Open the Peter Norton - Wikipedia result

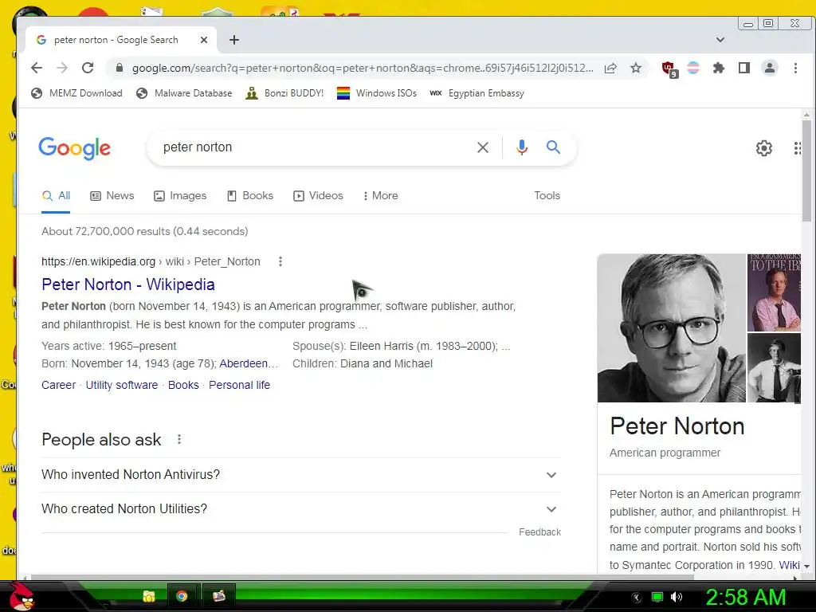[128, 284]
